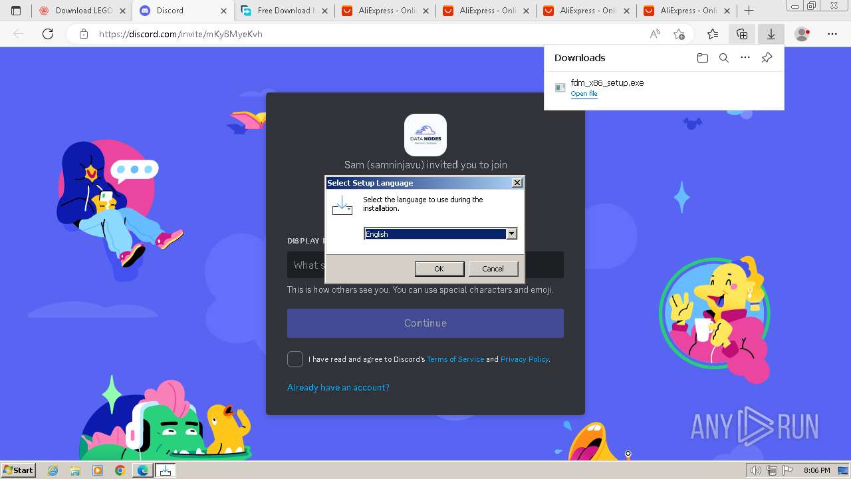Close the Select Setup Language dialog
The height and width of the screenshot is (479, 851).
(517, 183)
